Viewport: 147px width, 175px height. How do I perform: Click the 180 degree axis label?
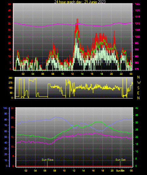click(x=10, y=88)
